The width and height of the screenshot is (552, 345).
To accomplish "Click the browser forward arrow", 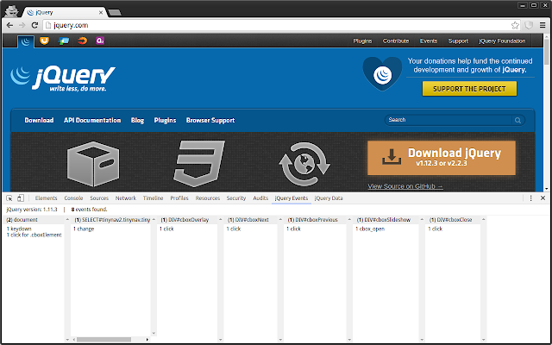I will tap(22, 25).
